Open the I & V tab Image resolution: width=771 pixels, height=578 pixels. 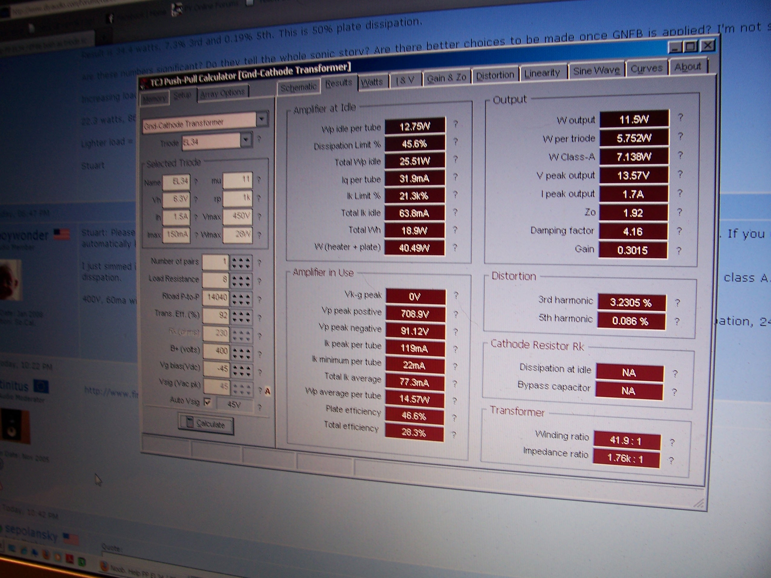(405, 80)
